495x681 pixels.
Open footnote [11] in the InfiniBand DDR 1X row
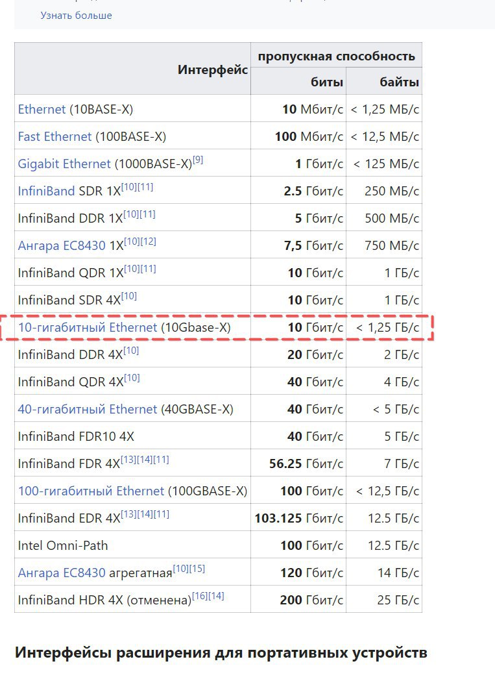pos(147,214)
